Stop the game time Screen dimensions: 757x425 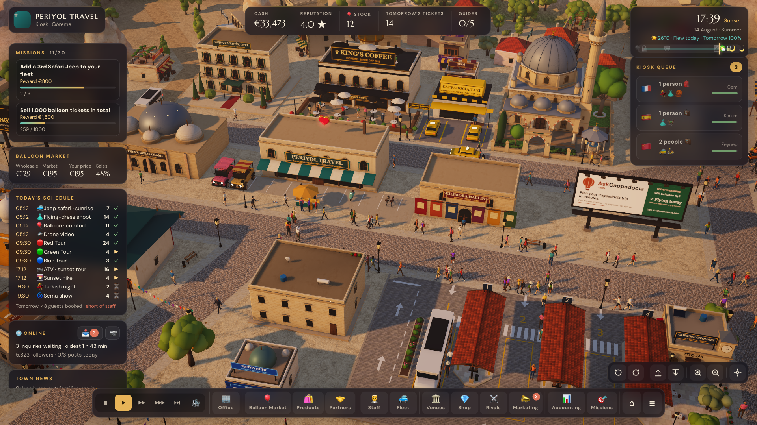tap(106, 403)
